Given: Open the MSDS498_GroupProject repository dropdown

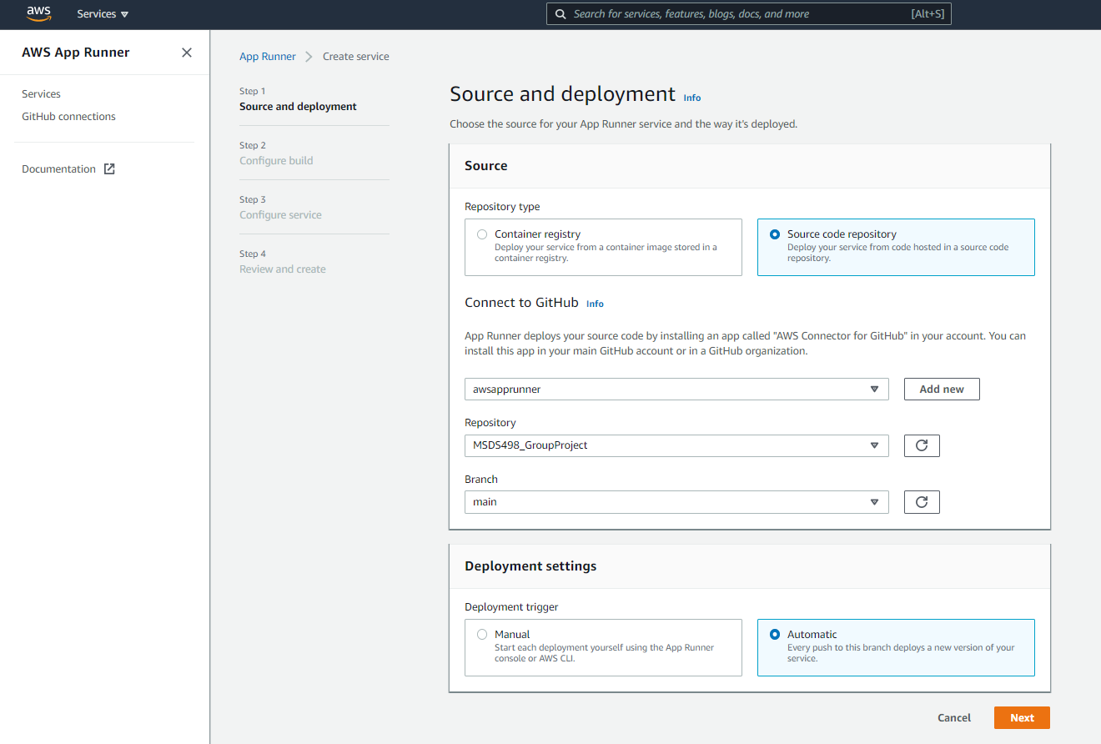Looking at the screenshot, I should [x=676, y=445].
